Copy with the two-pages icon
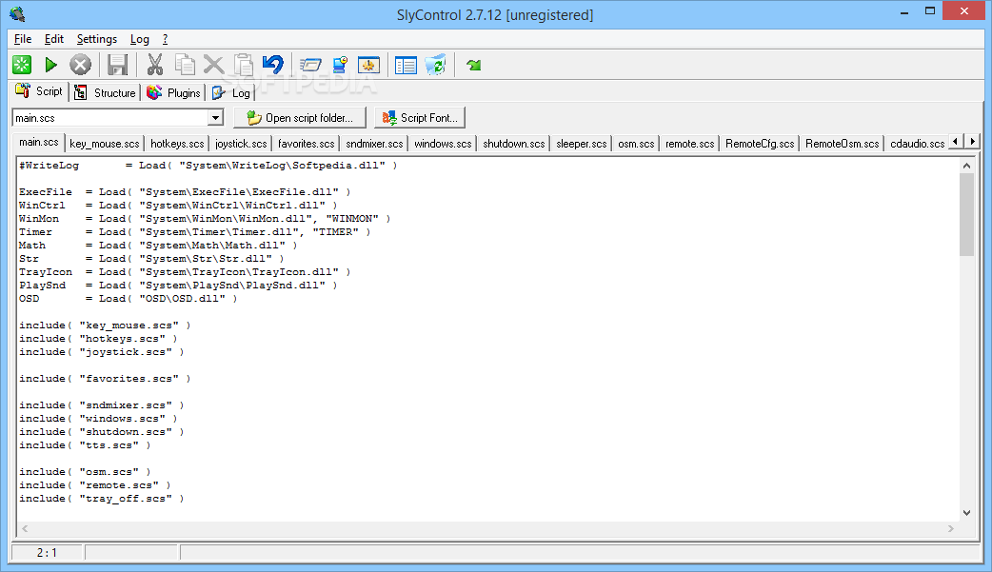Viewport: 992px width, 572px height. [x=185, y=65]
